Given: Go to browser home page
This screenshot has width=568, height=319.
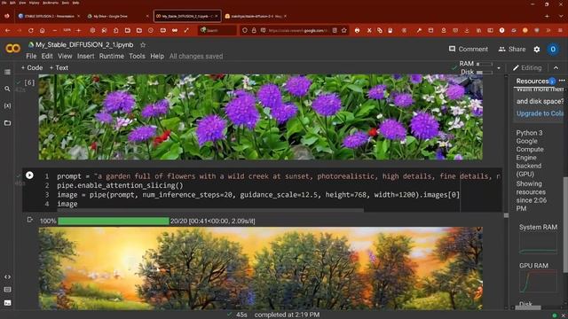Looking at the screenshot, I should coord(43,31).
